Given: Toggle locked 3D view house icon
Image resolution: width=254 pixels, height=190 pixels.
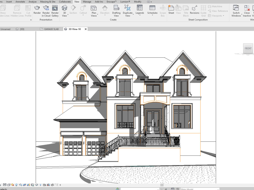Looking at the screenshot, I should pyautogui.click(x=33, y=185).
